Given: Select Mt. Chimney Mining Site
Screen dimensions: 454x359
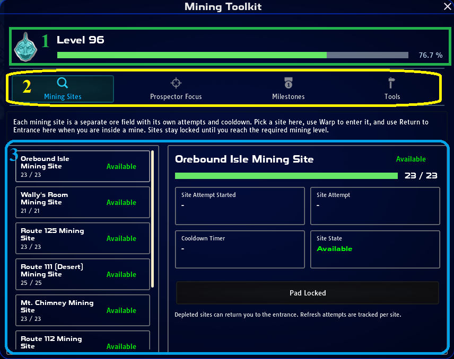Looking at the screenshot, I should pyautogui.click(x=83, y=310).
